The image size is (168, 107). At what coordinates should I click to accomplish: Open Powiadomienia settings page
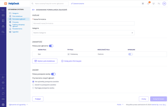point(17,29)
